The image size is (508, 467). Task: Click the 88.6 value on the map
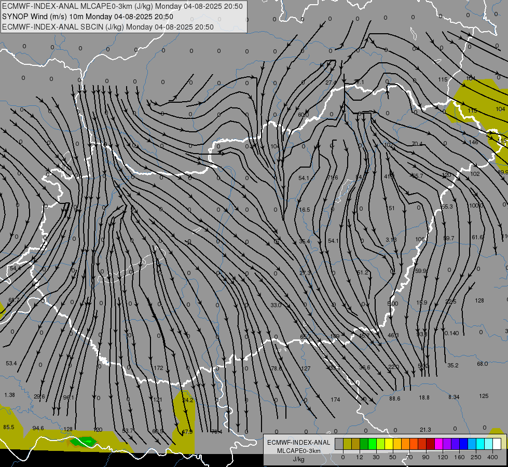point(394,399)
